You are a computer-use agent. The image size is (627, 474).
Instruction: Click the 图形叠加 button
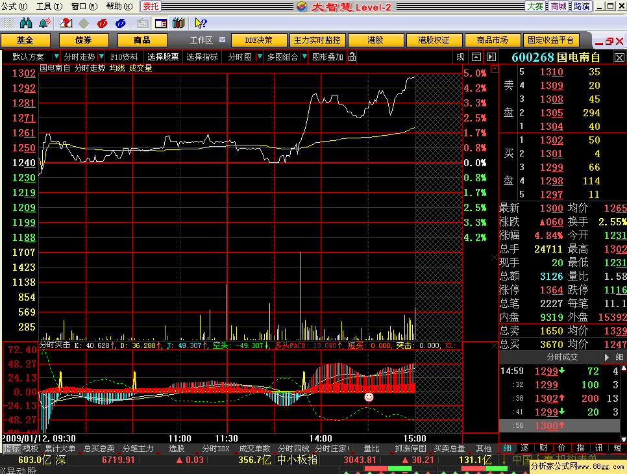click(x=328, y=56)
